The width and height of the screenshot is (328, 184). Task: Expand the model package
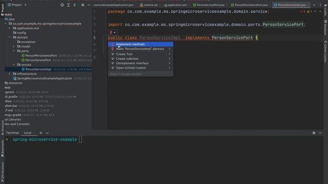[x=14, y=47]
